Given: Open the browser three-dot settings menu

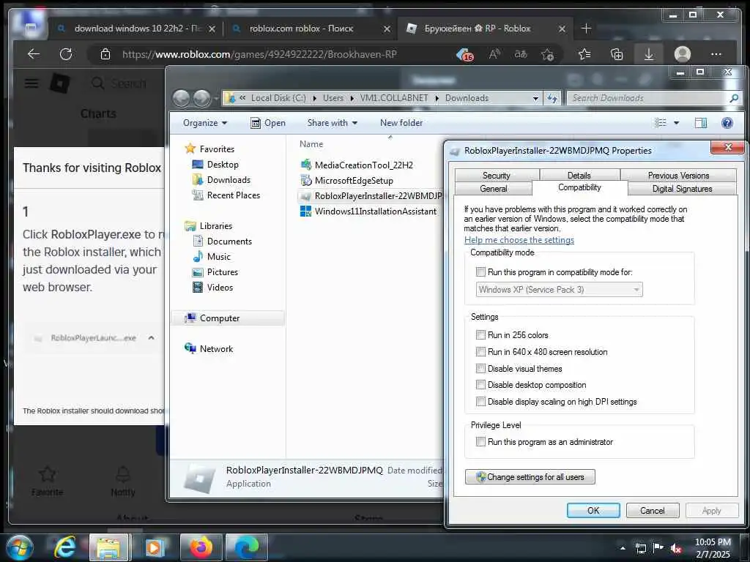Looking at the screenshot, I should click(716, 54).
